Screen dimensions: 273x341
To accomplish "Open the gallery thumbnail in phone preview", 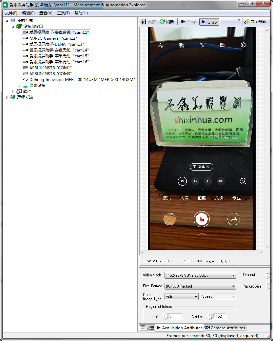I will [170, 219].
